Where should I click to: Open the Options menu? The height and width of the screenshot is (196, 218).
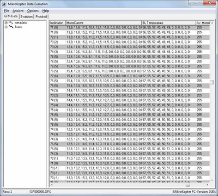[x=33, y=11]
